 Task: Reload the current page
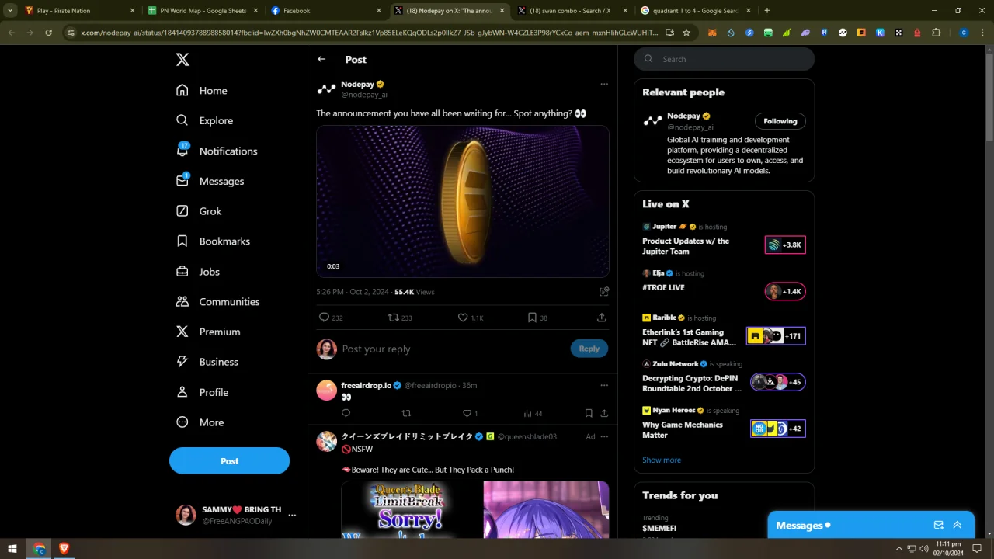(48, 33)
